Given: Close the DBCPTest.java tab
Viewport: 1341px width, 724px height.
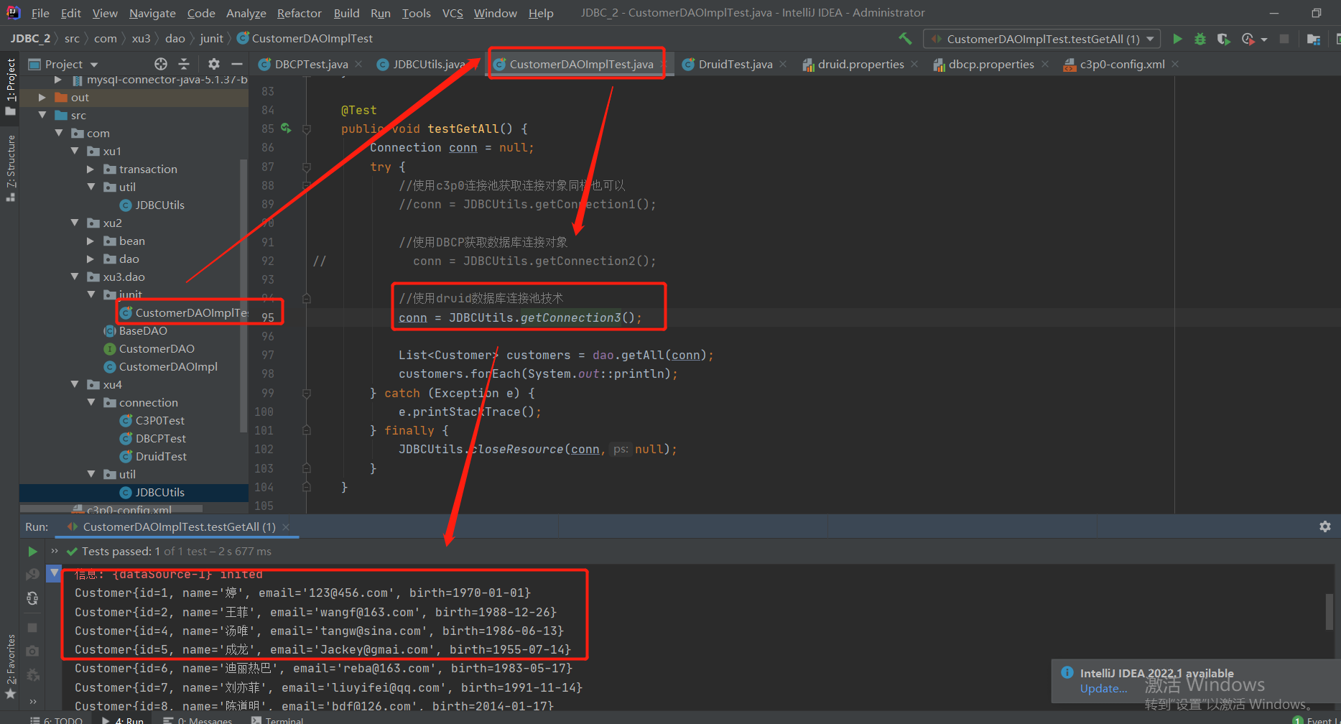Looking at the screenshot, I should pos(358,64).
